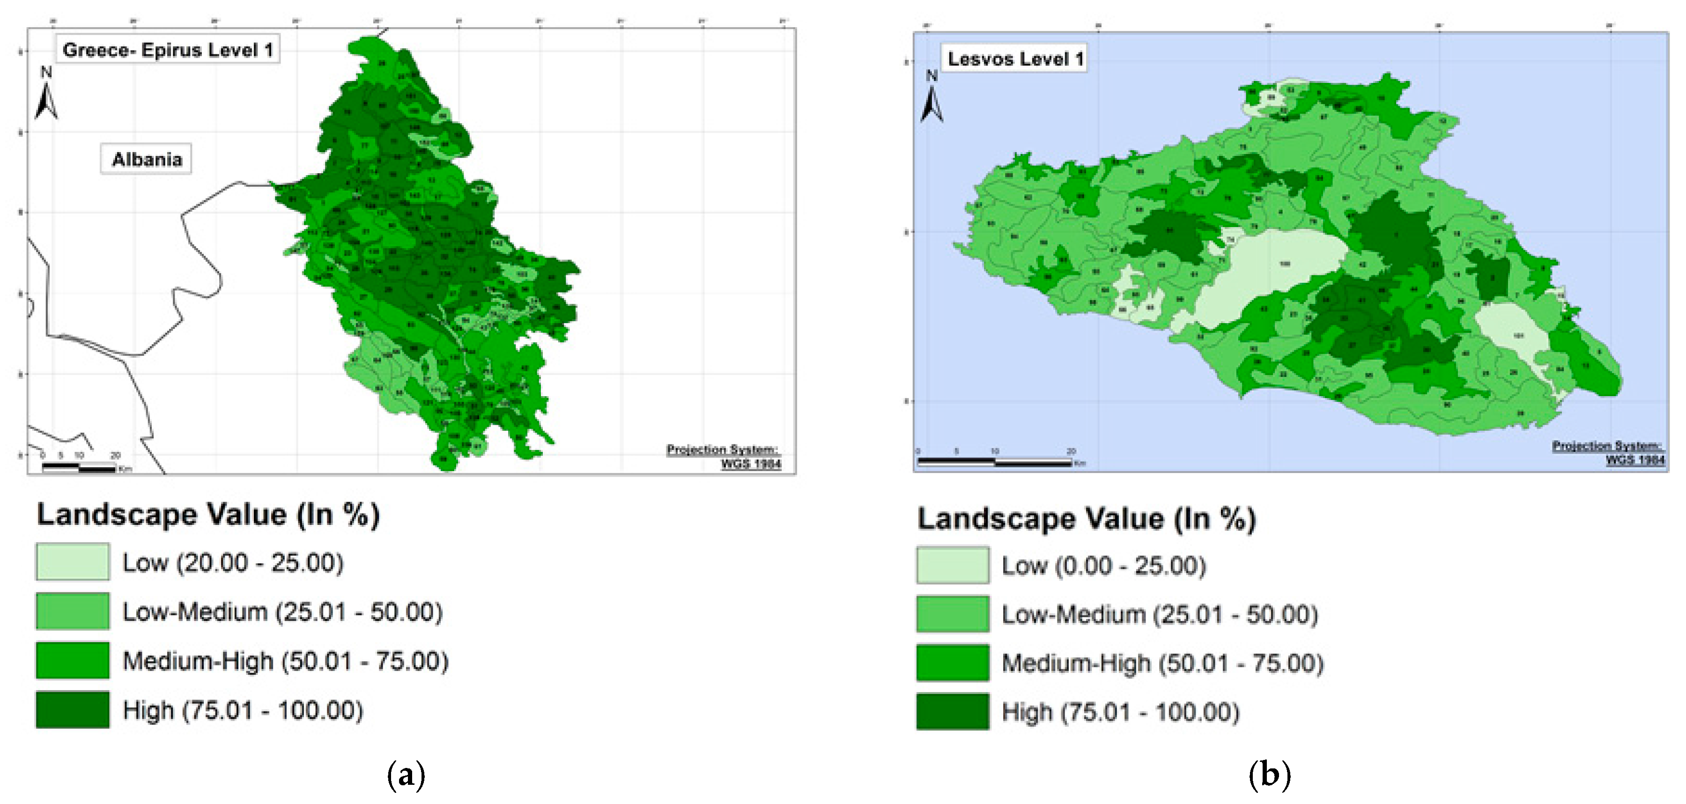Click the Epirus map scale bar
Screen dimensions: 1686x804
tap(79, 467)
